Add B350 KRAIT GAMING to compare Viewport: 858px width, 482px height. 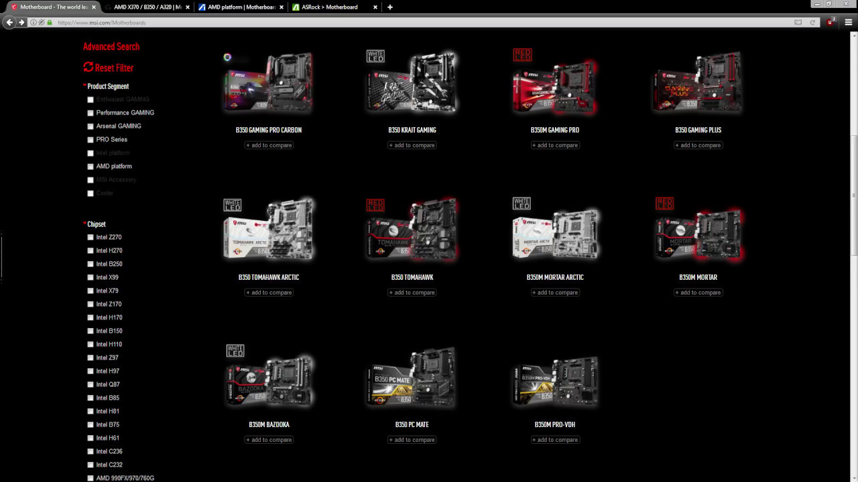tap(412, 145)
